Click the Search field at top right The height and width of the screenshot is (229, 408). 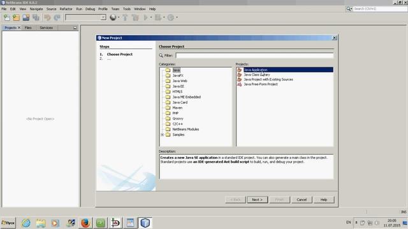[x=379, y=9]
